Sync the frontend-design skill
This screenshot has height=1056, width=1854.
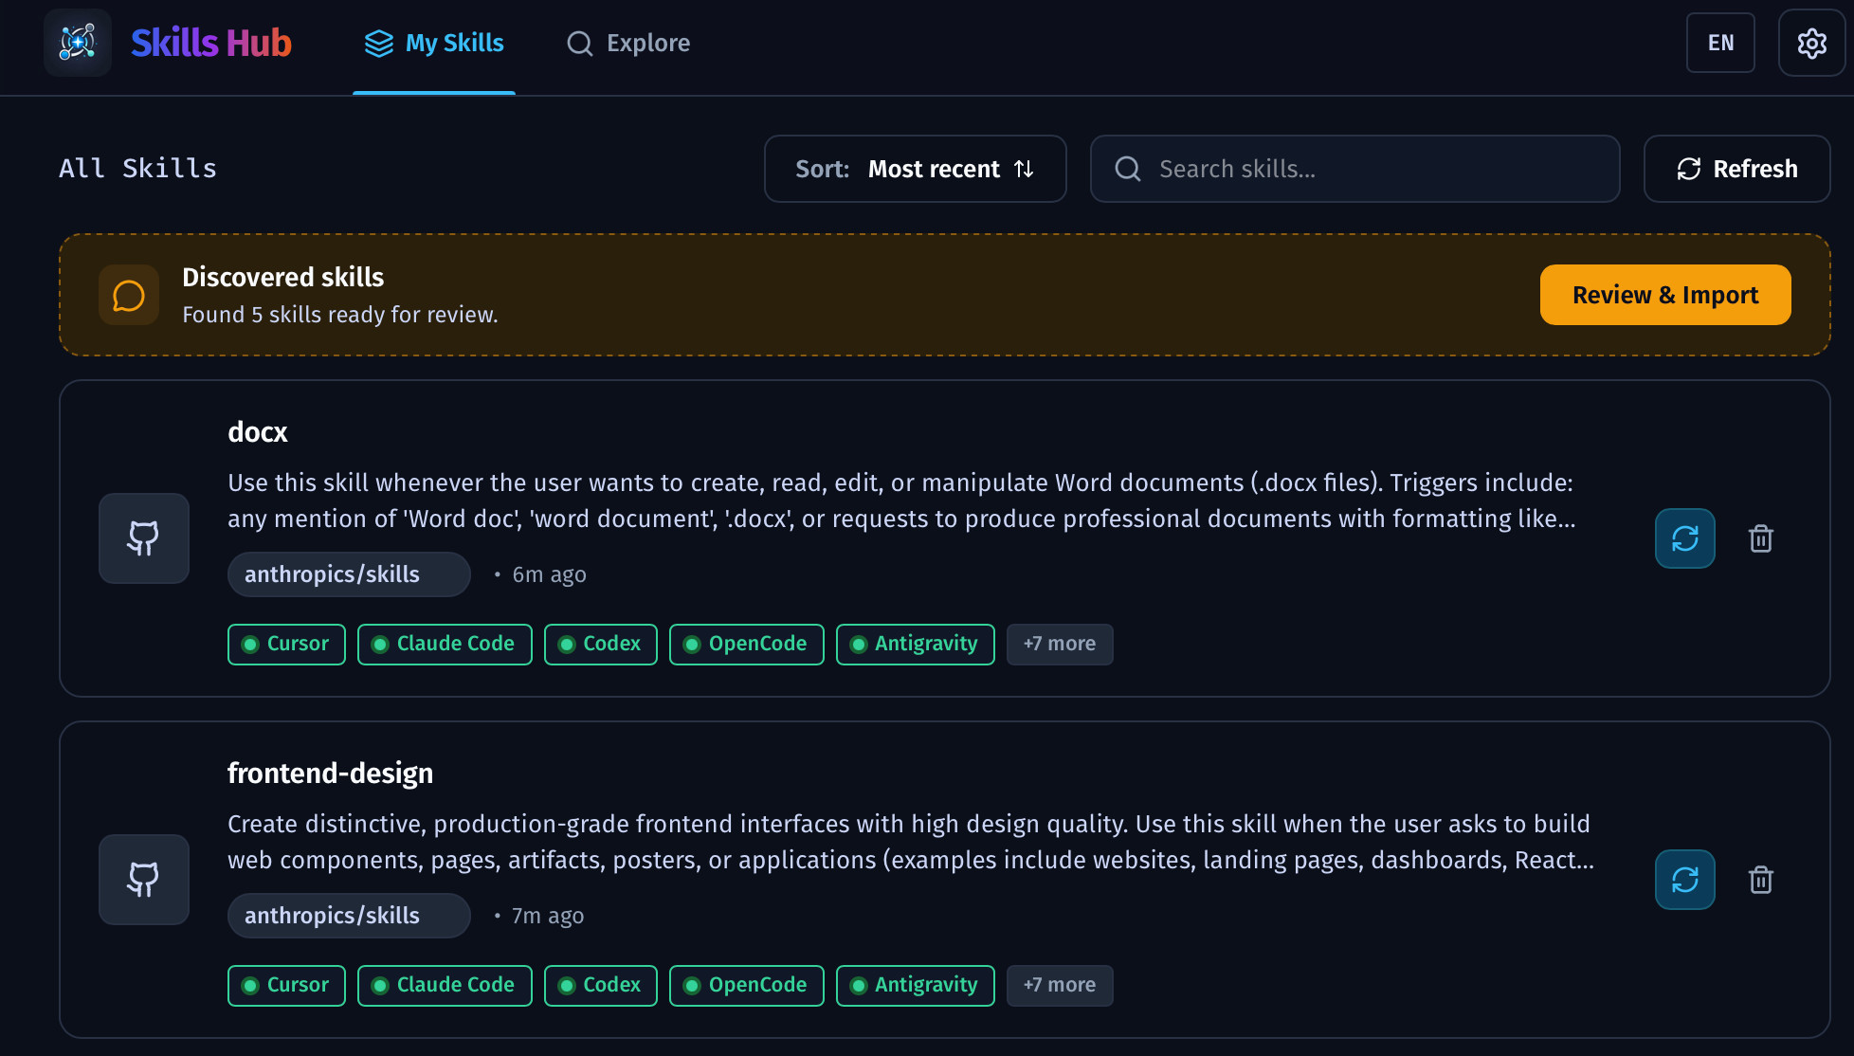(1684, 880)
